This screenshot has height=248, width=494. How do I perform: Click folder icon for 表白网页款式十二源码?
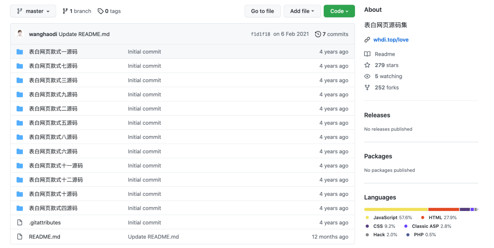[x=20, y=179]
